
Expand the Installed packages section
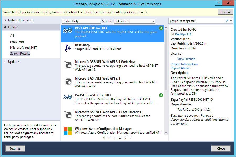(x=6, y=20)
